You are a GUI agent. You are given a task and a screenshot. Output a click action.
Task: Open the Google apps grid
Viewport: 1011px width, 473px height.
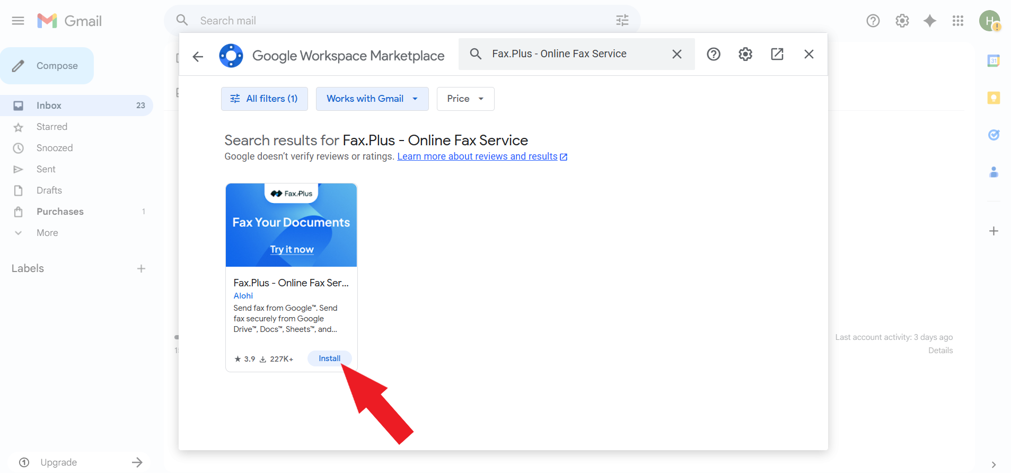957,21
